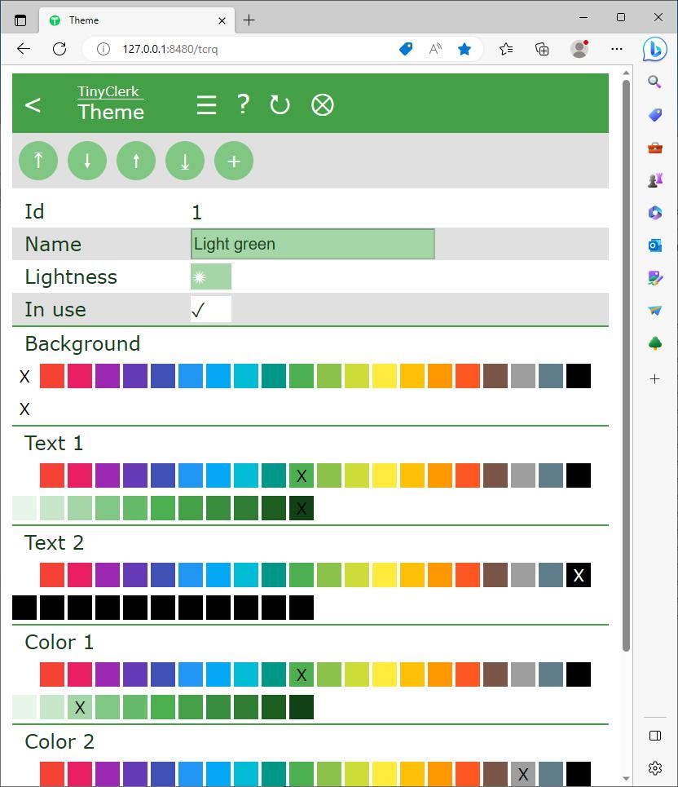
Task: Click the circled X close icon
Action: [323, 105]
